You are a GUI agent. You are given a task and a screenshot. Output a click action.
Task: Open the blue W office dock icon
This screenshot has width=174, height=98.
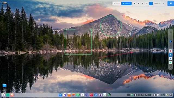pos(96,95)
